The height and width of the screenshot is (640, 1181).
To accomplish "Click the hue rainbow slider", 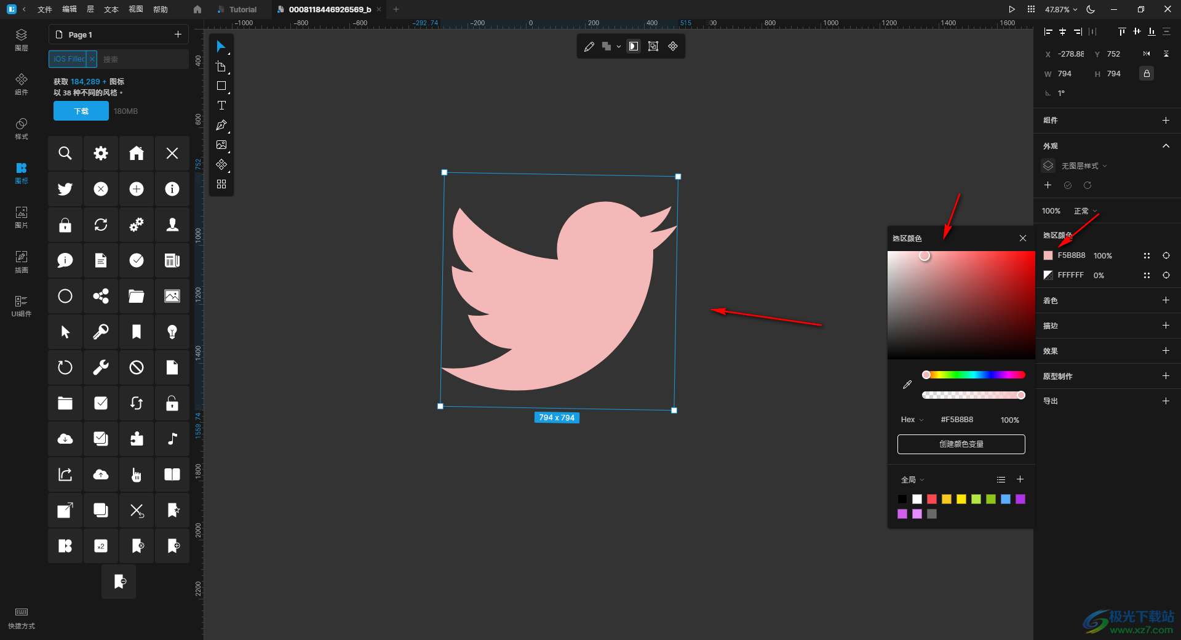I will click(974, 375).
